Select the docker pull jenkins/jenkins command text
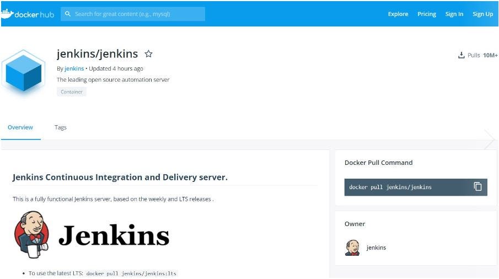 pyautogui.click(x=390, y=187)
